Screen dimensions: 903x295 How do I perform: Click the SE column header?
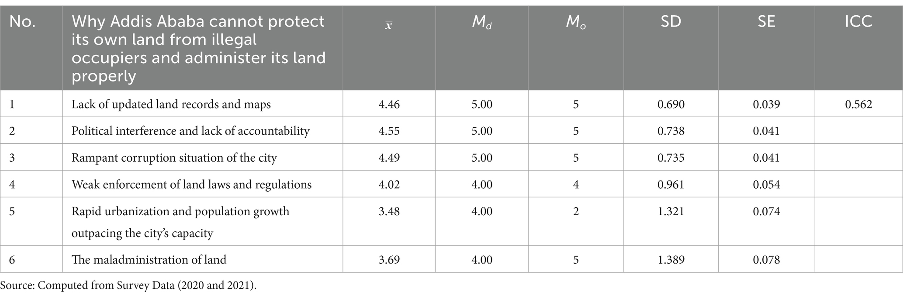[766, 21]
